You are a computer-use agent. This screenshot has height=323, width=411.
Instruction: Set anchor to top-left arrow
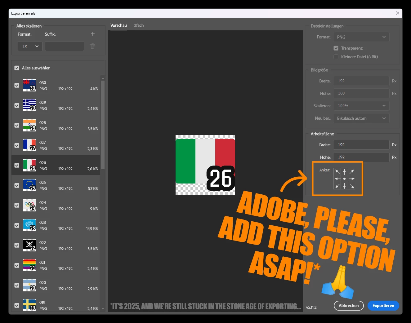337,171
